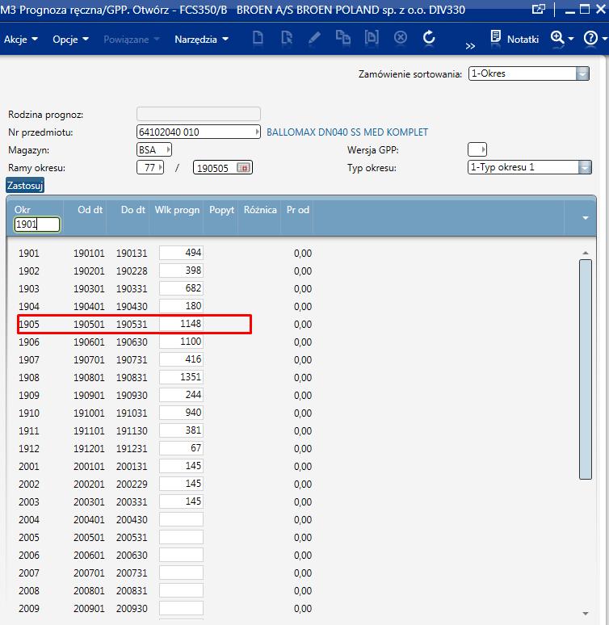609x625 pixels.
Task: Open the help question mark icon
Action: (590, 38)
